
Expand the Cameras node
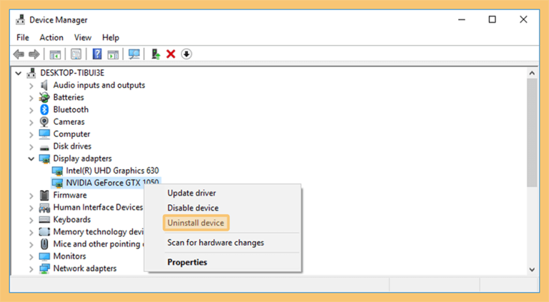pos(31,122)
